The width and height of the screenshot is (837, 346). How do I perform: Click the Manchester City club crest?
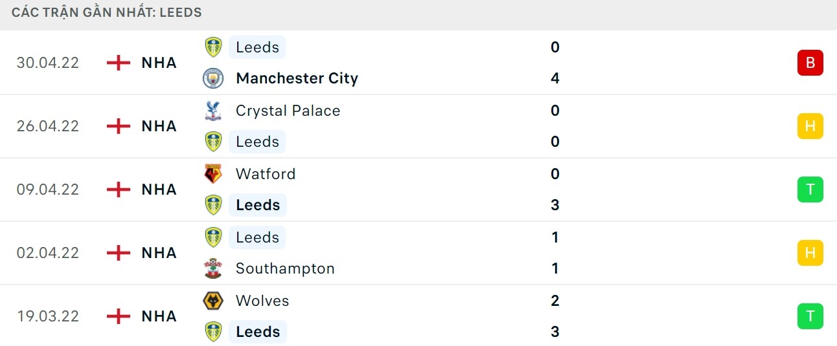(x=213, y=78)
